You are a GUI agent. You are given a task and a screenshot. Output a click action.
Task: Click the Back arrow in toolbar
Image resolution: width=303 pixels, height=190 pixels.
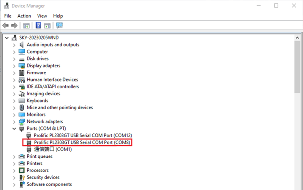6,26
